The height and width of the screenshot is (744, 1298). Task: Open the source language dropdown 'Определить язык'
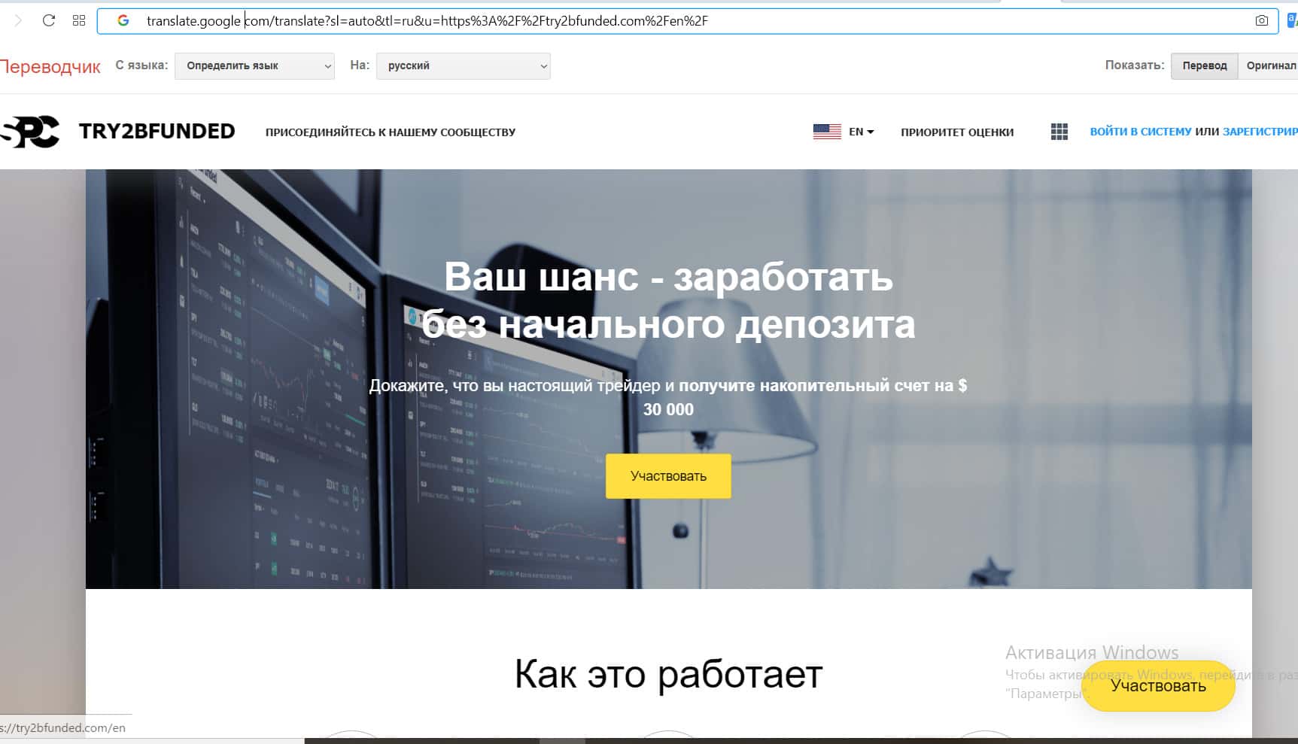pos(254,65)
